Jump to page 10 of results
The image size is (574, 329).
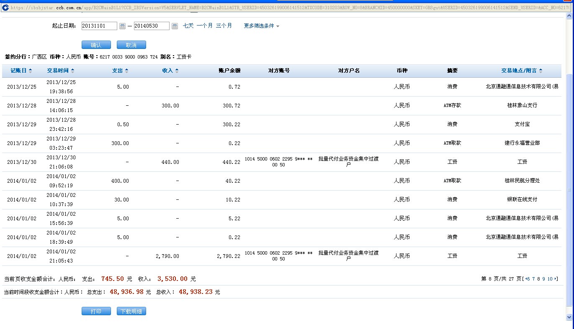click(550, 279)
